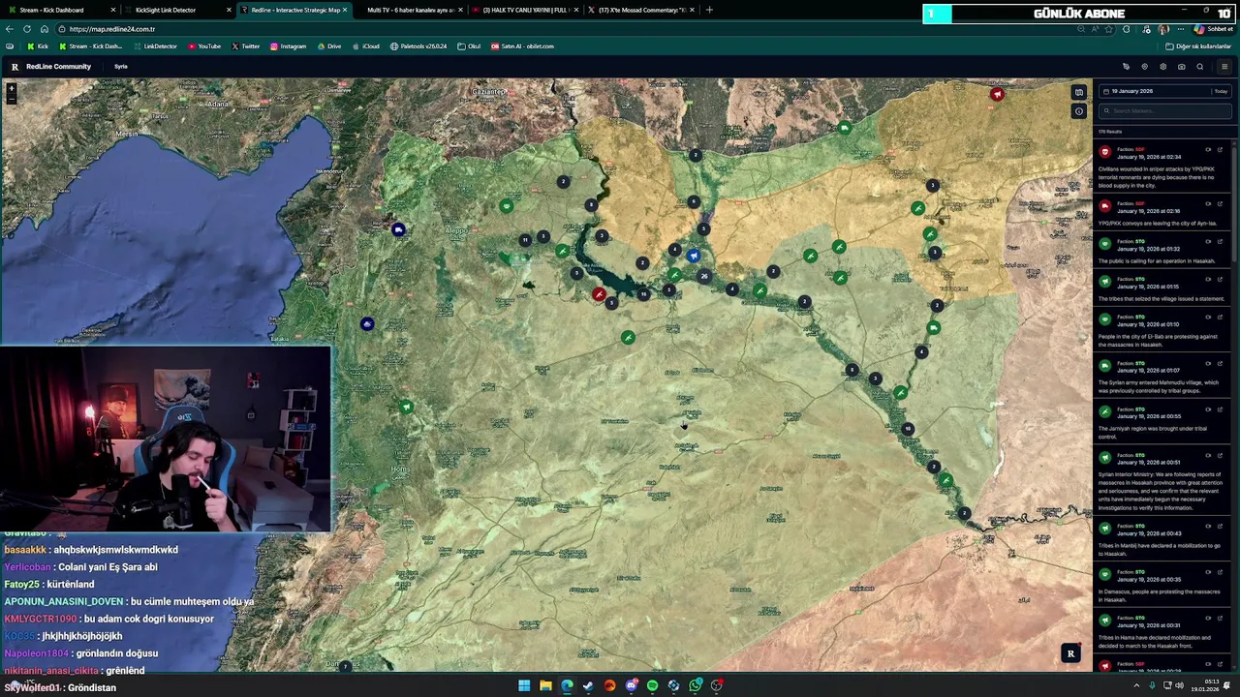Click the blue marker off the Latakia coast
Screen dimensions: 1240x697
(x=367, y=324)
